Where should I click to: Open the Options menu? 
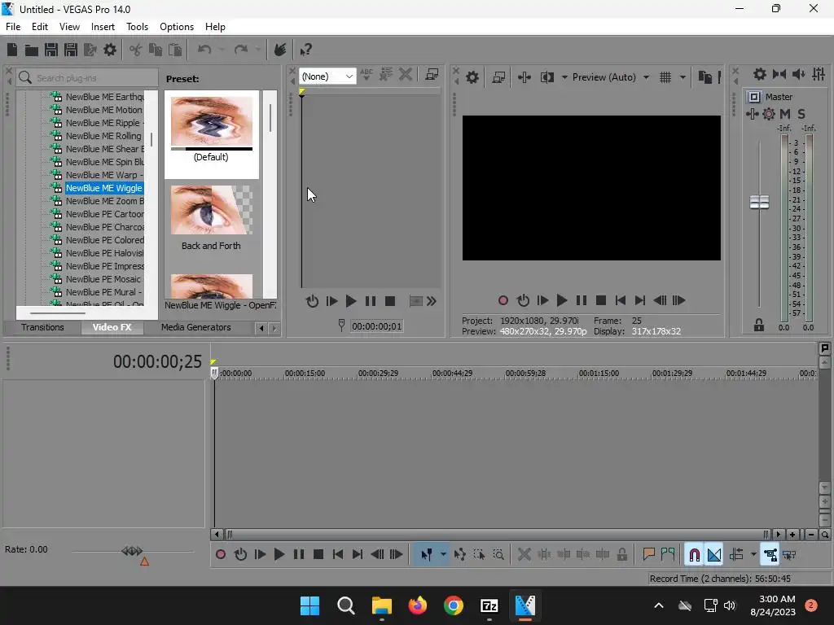[x=177, y=27]
